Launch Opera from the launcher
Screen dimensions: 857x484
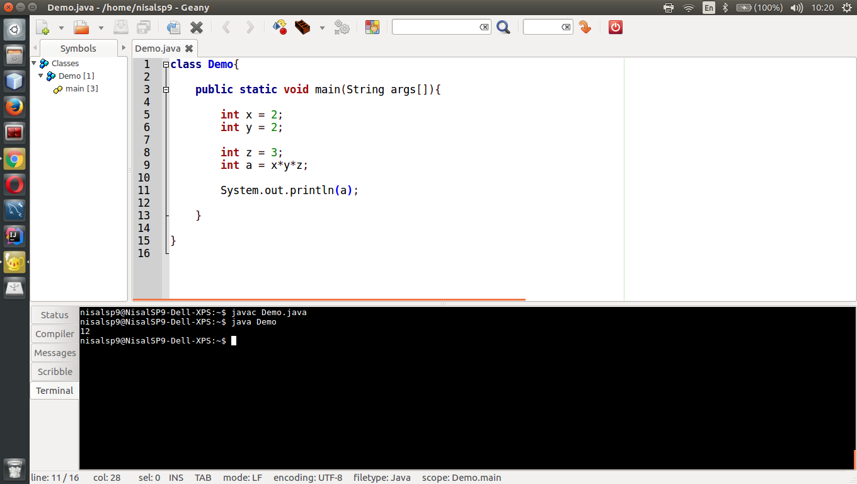tap(14, 185)
